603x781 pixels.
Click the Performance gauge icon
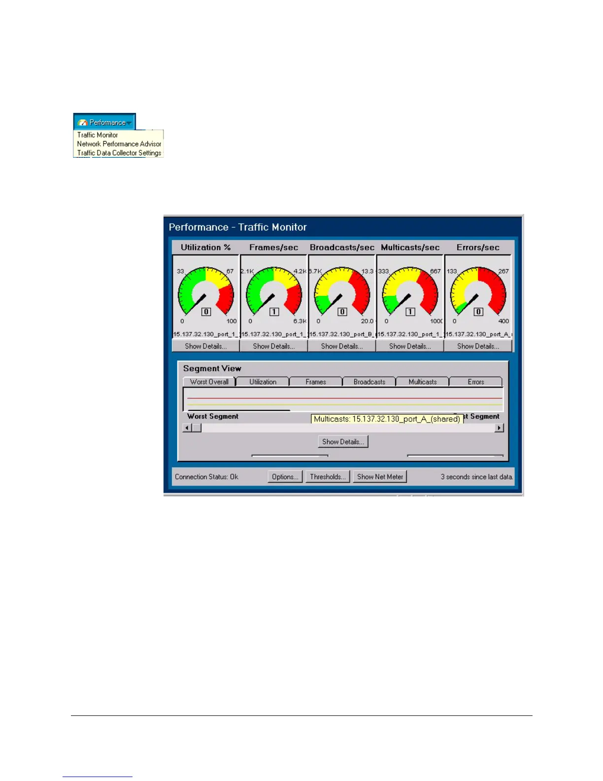pyautogui.click(x=82, y=122)
